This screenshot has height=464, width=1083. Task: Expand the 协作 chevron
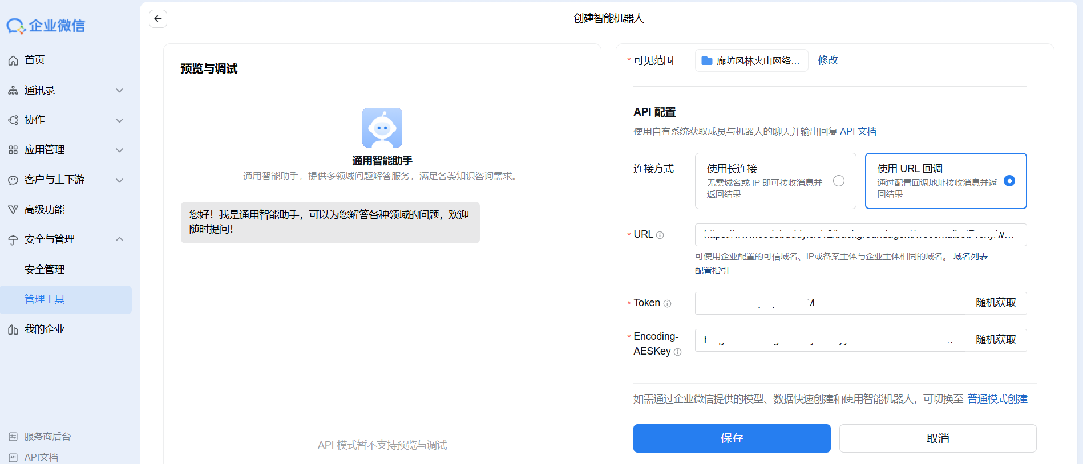point(120,120)
